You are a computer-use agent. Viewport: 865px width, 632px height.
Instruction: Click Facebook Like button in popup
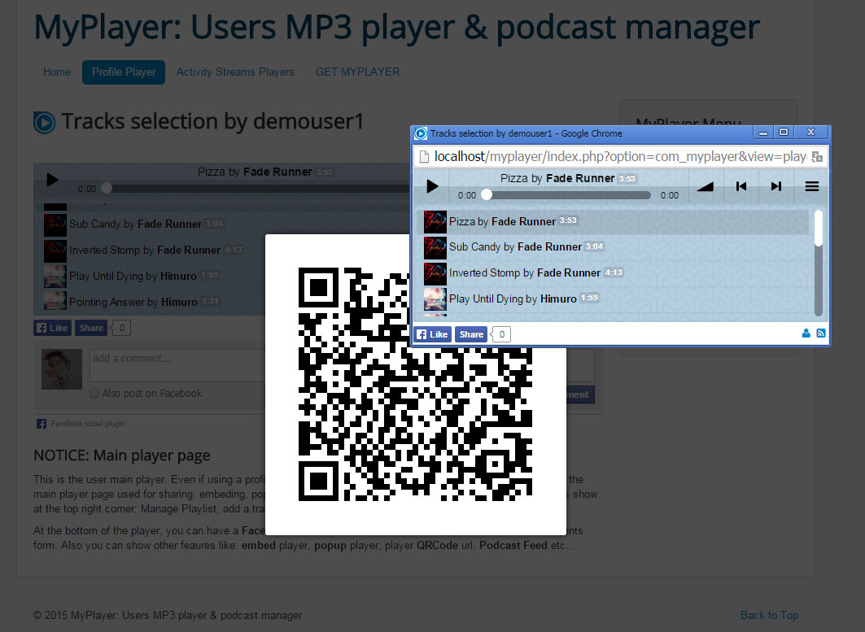[x=432, y=334]
